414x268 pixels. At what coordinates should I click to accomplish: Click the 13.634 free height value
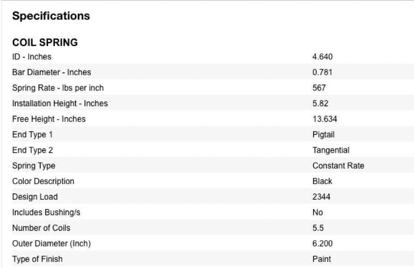pyautogui.click(x=325, y=119)
